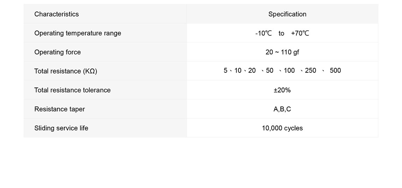Click the 100 resistance value

(x=289, y=70)
